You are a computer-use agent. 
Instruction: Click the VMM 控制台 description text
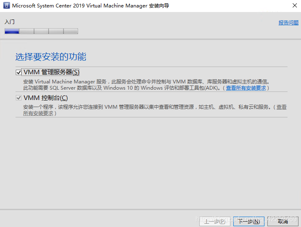(x=155, y=110)
